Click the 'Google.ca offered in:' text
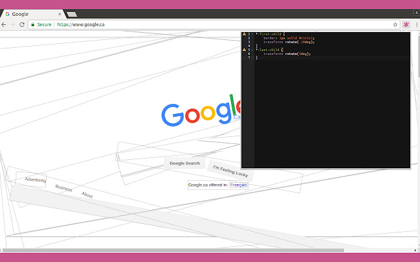The height and width of the screenshot is (262, 420). click(208, 185)
